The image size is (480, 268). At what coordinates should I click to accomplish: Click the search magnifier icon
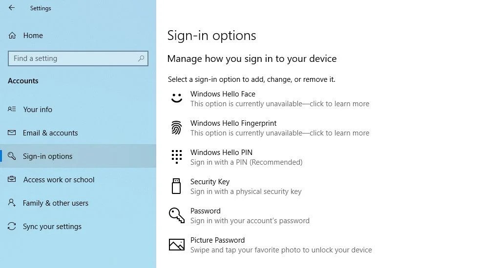141,58
